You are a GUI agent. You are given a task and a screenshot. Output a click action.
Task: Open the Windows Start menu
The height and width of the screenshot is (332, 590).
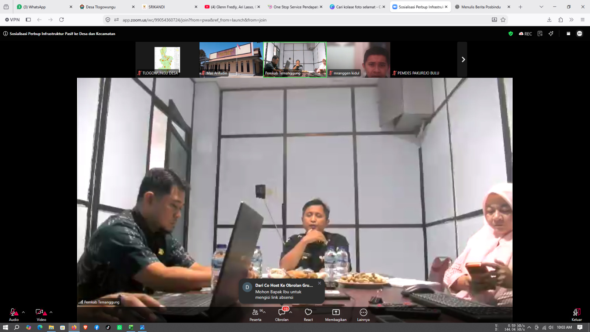coord(6,327)
